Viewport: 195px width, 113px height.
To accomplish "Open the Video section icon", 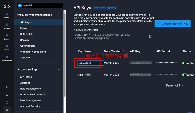I will tap(7, 46).
